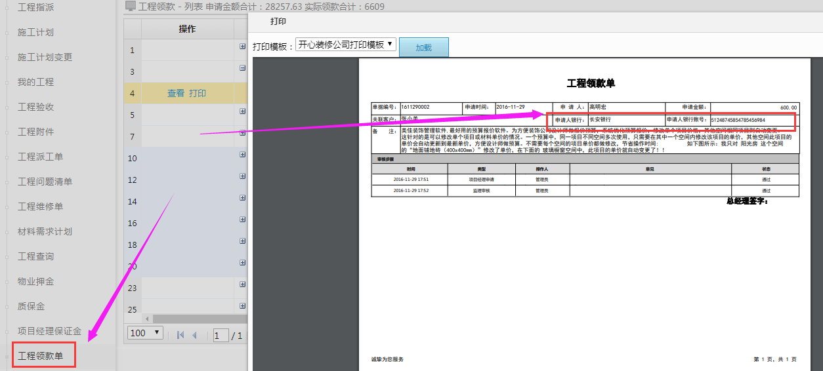Go to previous page of list

click(194, 335)
